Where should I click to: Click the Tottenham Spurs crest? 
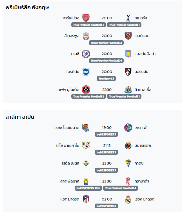[128, 18]
